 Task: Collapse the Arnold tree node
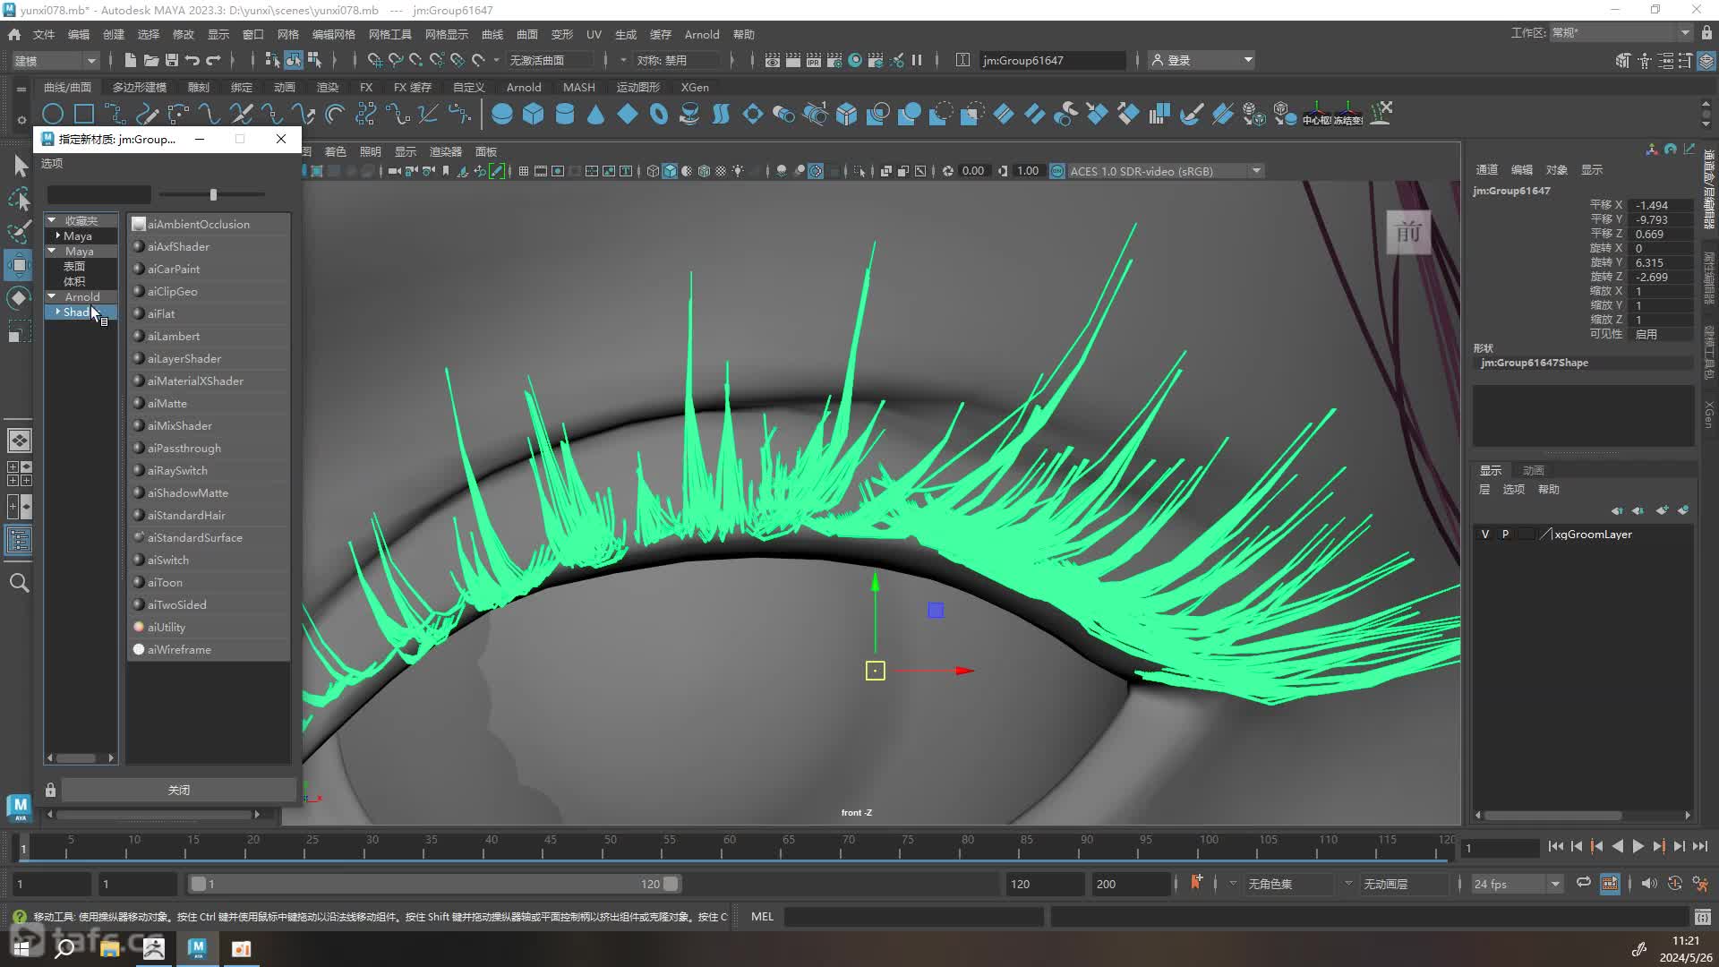[52, 296]
